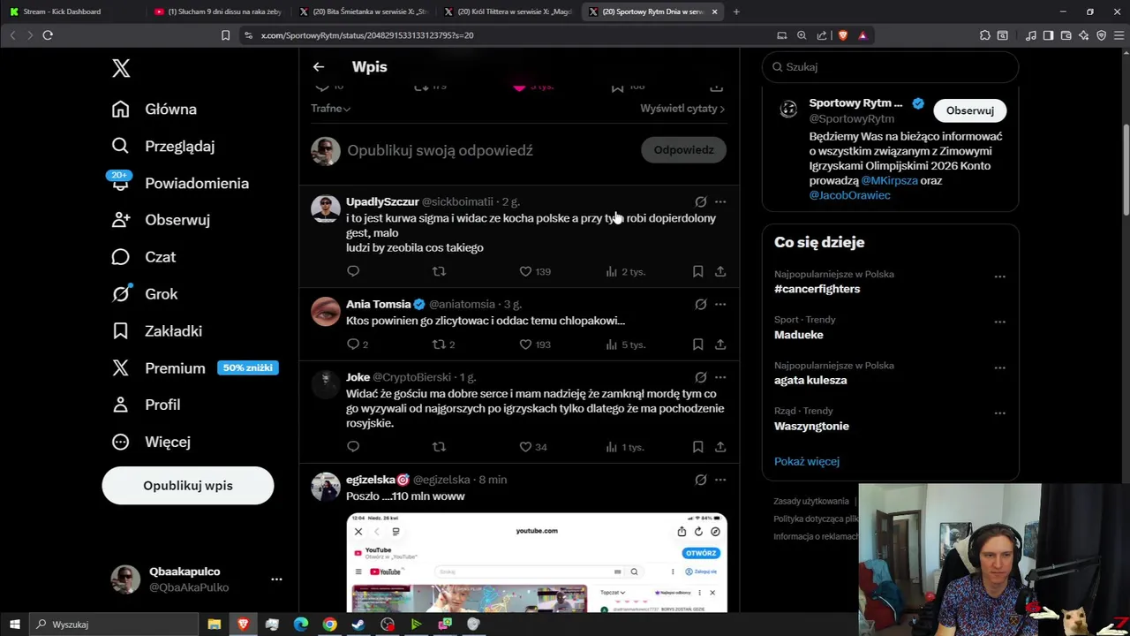Reload the page
The height and width of the screenshot is (636, 1130).
click(48, 35)
